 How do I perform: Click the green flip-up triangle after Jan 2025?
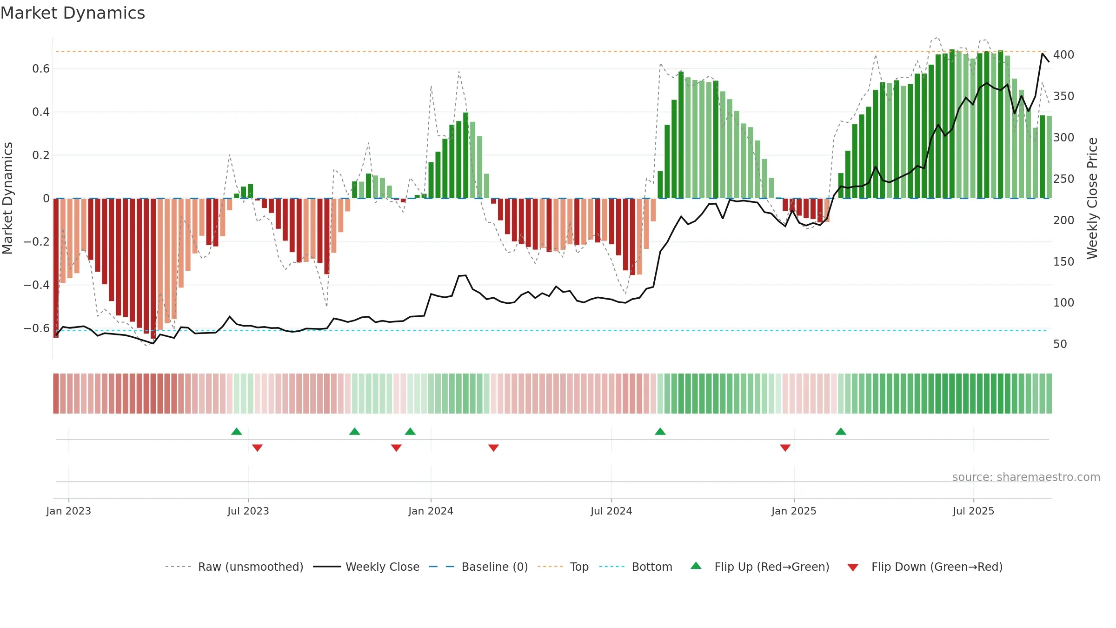pos(840,431)
